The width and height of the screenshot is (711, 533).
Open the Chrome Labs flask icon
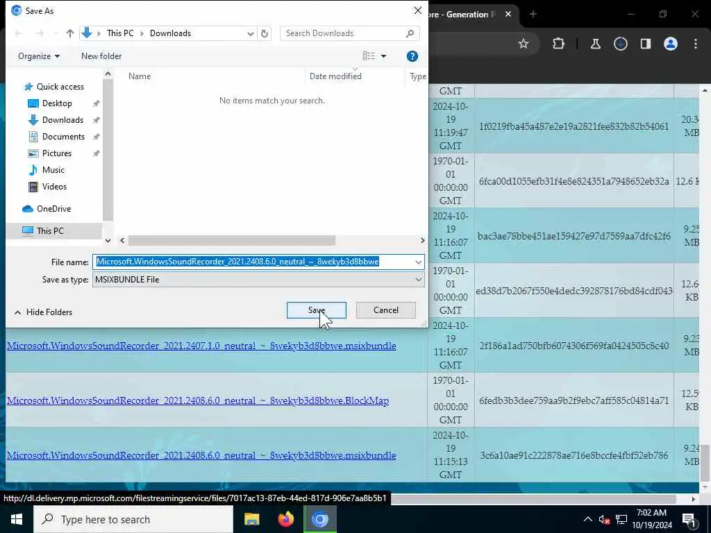(x=595, y=44)
